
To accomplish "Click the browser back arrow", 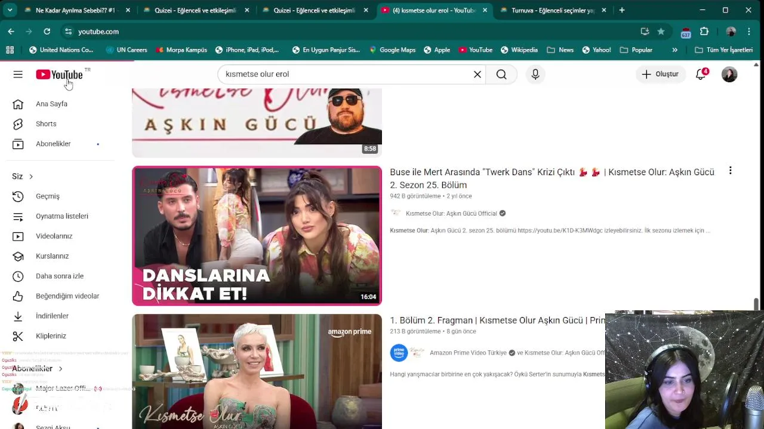I will [11, 31].
